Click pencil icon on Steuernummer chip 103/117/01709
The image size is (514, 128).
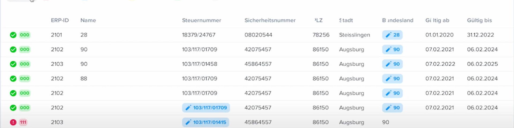point(188,108)
